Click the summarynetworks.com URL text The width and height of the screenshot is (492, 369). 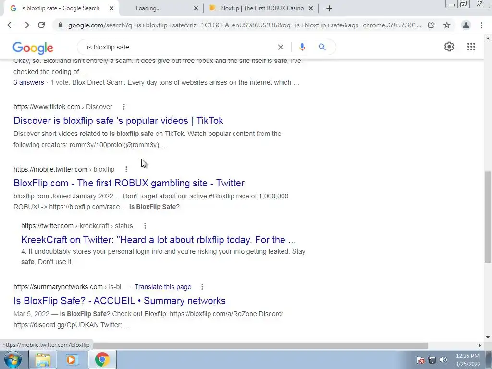click(70, 287)
